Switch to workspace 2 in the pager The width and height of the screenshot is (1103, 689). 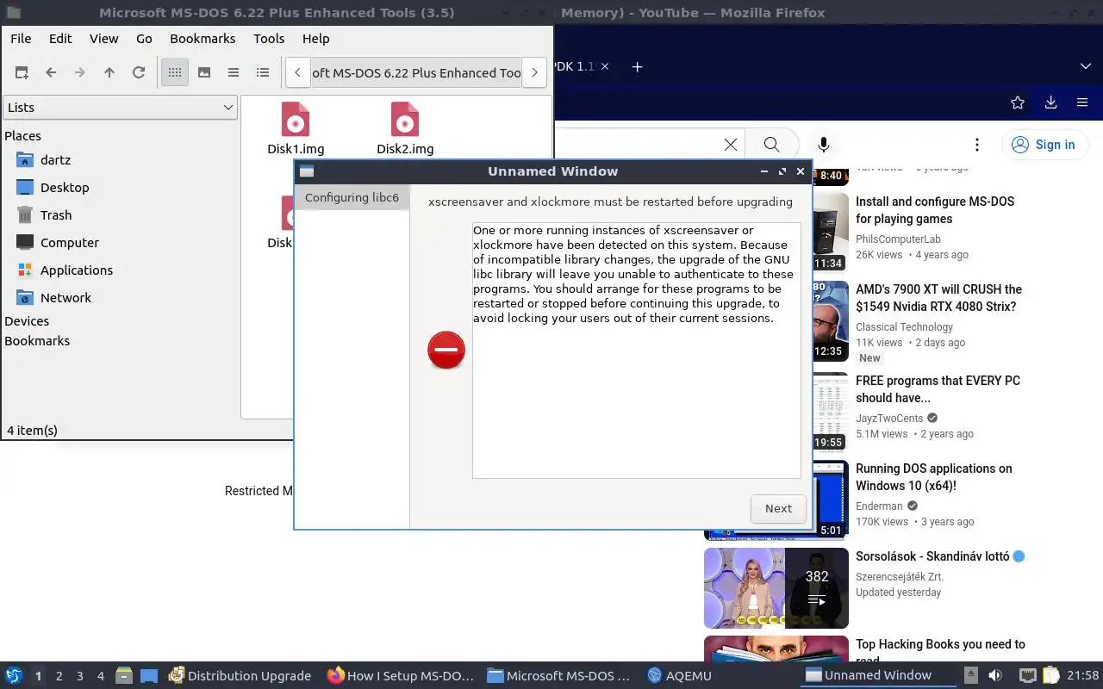[x=59, y=676]
